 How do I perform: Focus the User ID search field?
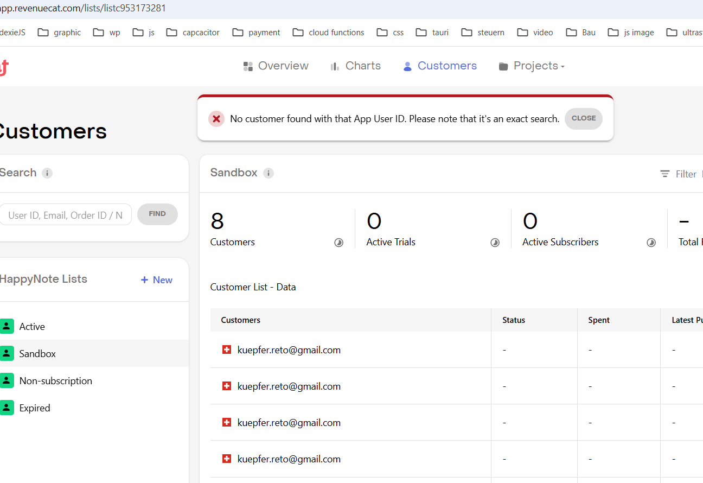point(65,215)
